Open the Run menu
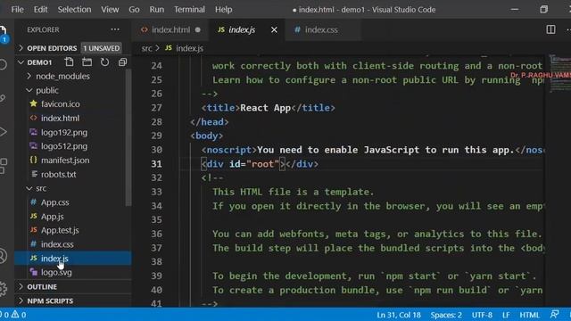Screen dimensions: 571x321 click(157, 10)
